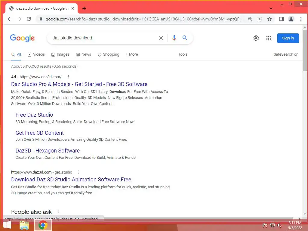Viewport: 308px width, 231px height.
Task: Click the muted volume tray icon
Action: pyautogui.click(x=279, y=225)
